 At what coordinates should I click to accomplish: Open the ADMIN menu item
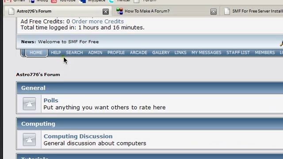[x=95, y=53]
